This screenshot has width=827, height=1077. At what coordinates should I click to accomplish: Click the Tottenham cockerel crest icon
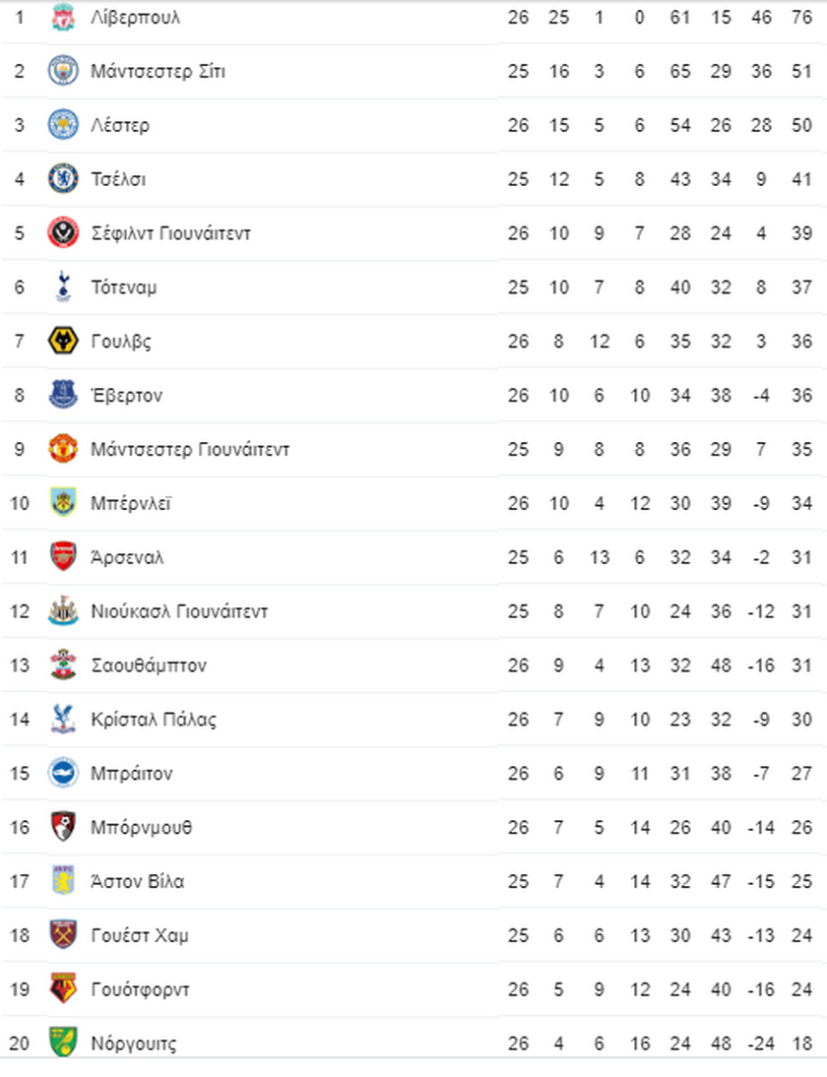pos(63,287)
